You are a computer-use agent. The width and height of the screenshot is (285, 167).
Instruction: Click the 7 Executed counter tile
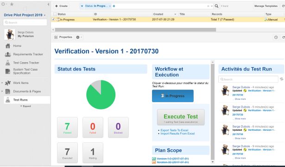click(68, 153)
